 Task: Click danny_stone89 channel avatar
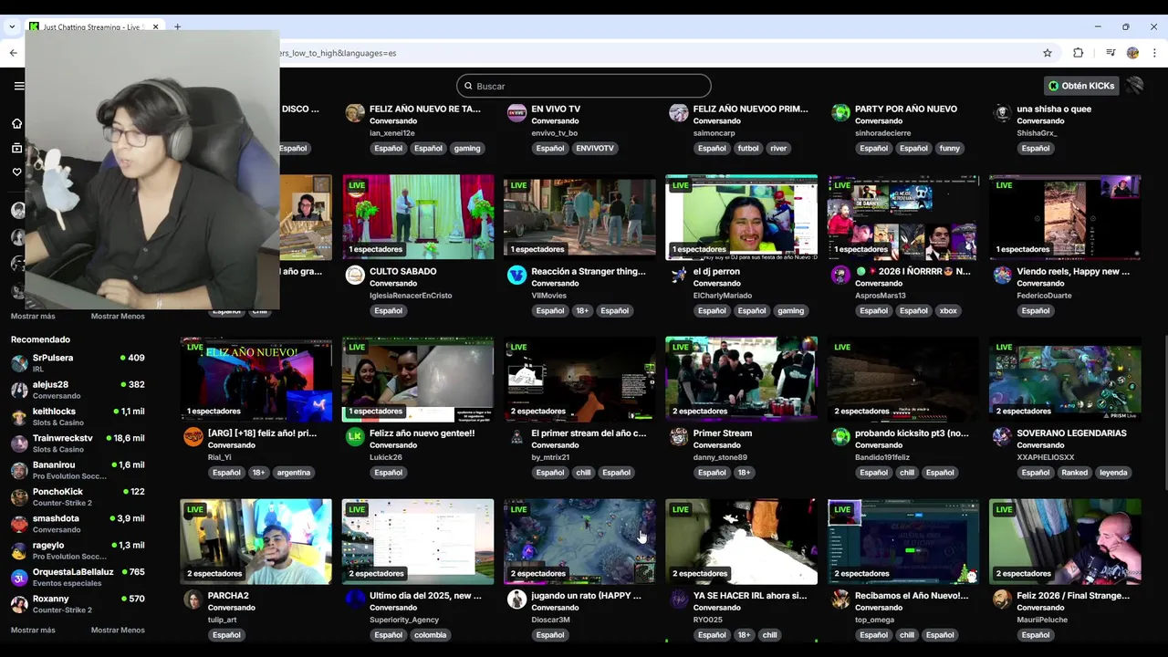click(x=679, y=437)
